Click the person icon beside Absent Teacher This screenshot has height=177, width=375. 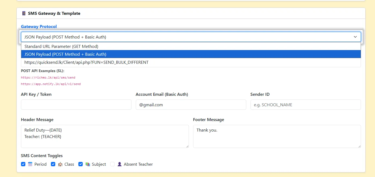(120, 164)
